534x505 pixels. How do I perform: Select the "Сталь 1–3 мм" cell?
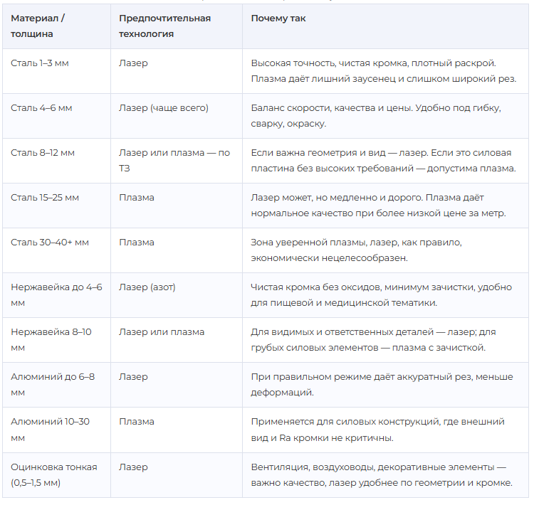[x=40, y=63]
